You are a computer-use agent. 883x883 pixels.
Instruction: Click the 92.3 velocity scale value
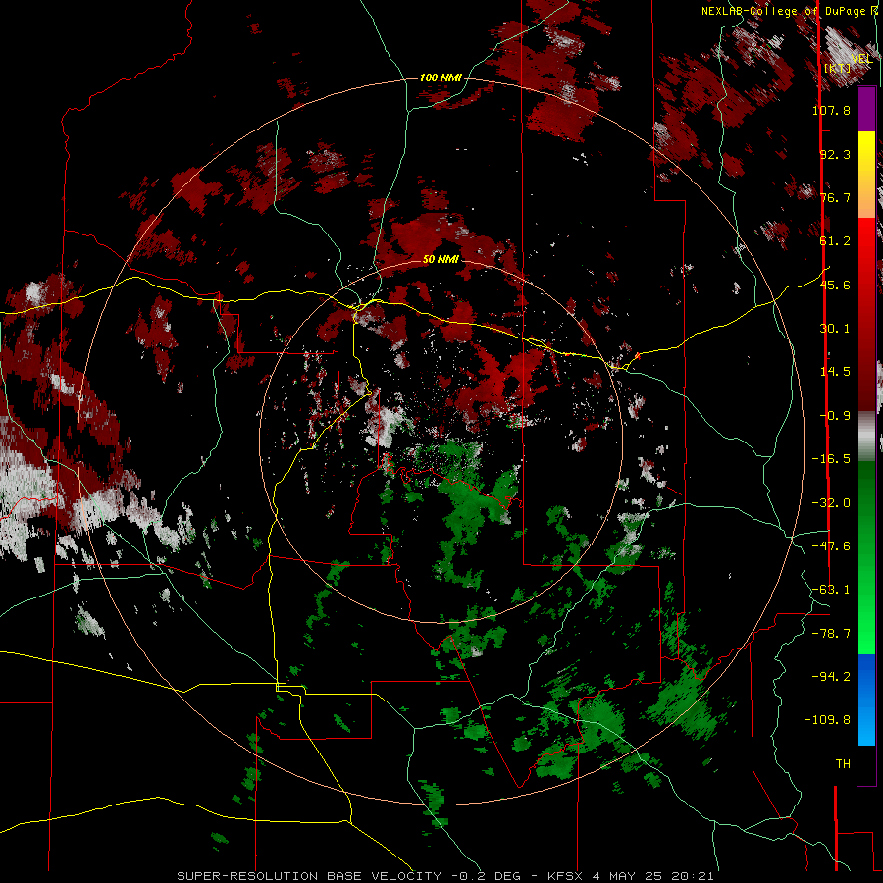835,154
